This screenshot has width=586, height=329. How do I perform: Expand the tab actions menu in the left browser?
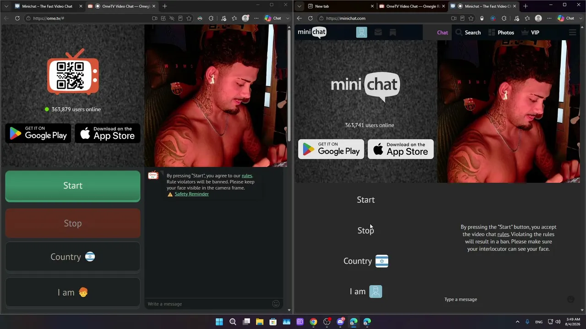[x=6, y=6]
